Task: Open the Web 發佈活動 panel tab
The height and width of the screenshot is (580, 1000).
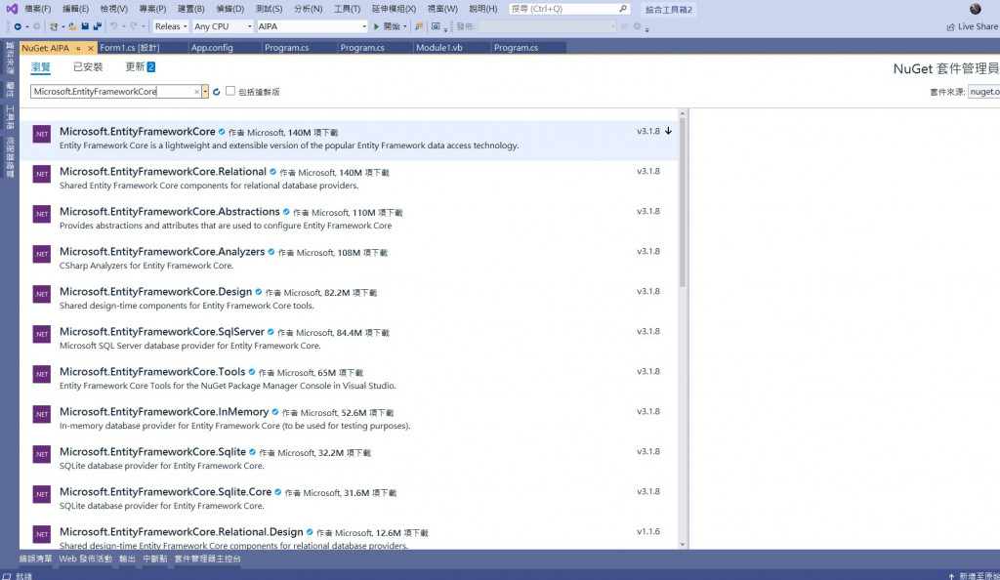Action: (x=86, y=559)
